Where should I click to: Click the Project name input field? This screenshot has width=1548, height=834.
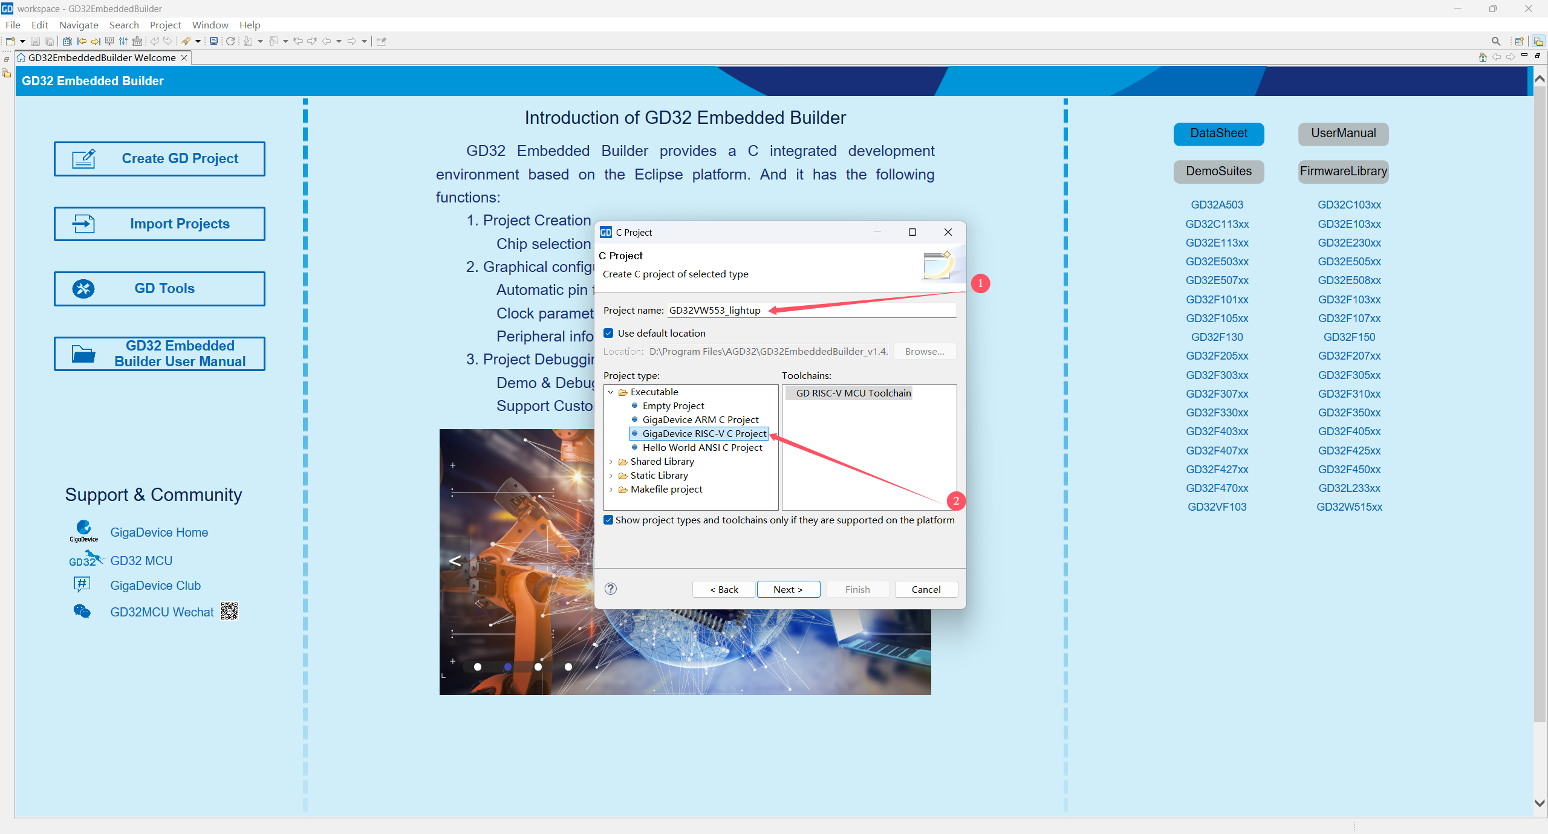click(x=859, y=310)
